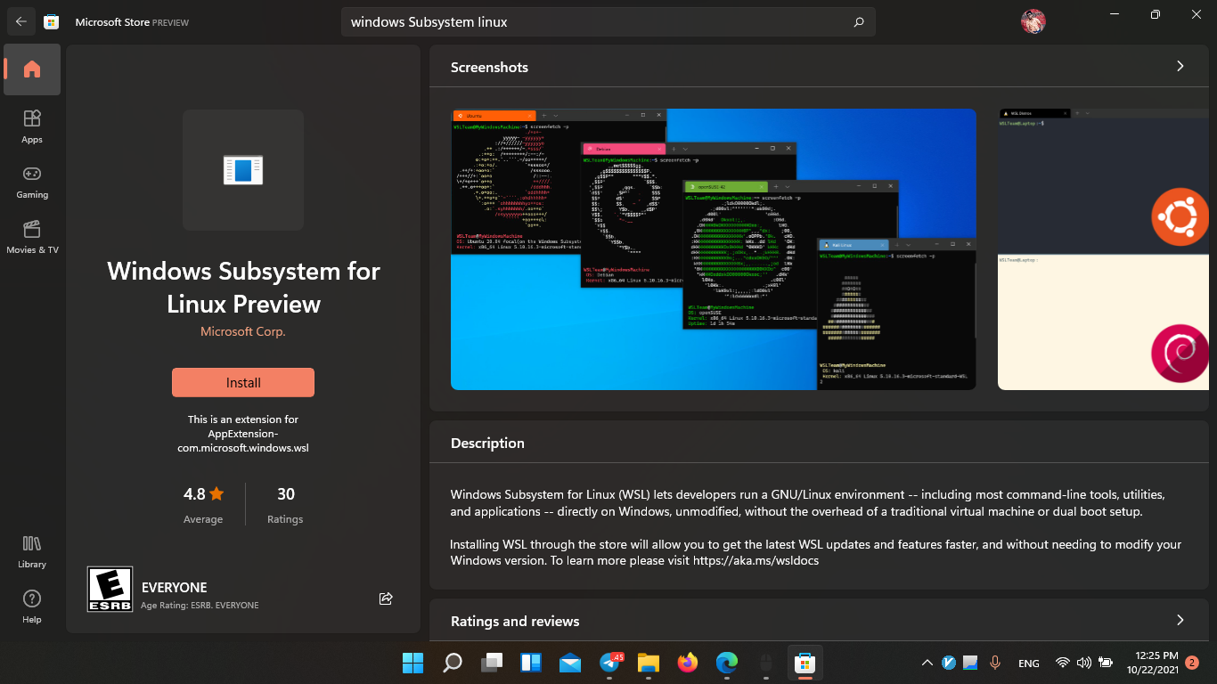Open the clock and date flyout
Viewport: 1217px width, 684px height.
click(x=1153, y=663)
